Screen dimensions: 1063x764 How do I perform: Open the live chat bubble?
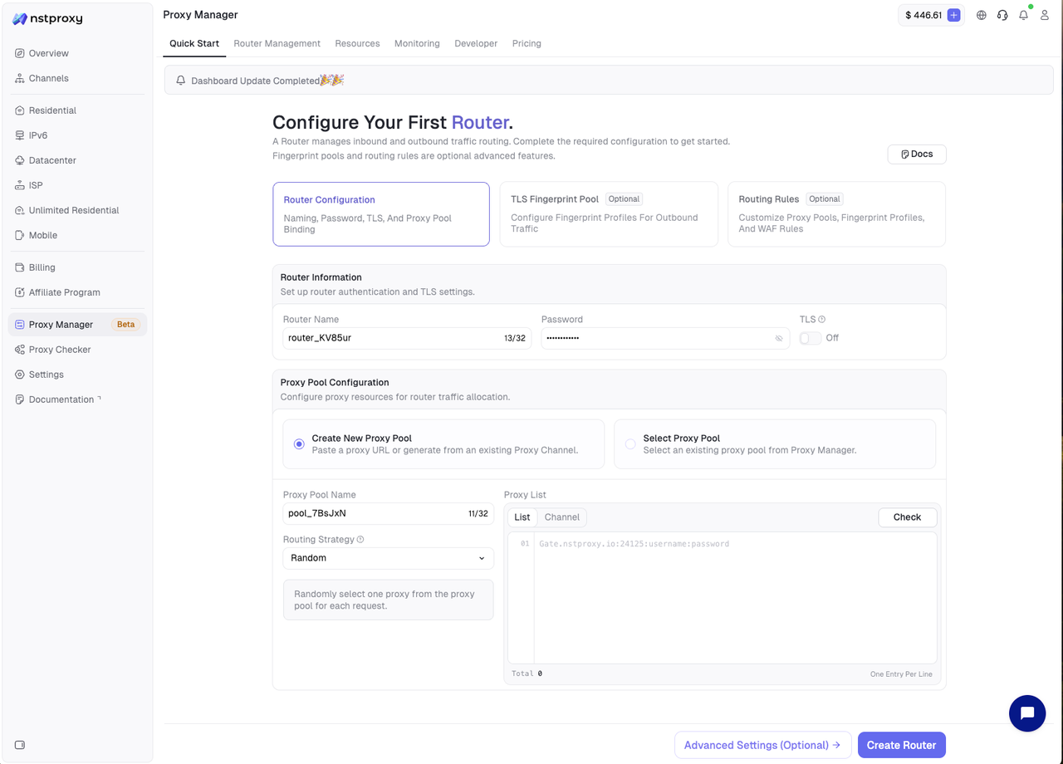click(x=1027, y=713)
